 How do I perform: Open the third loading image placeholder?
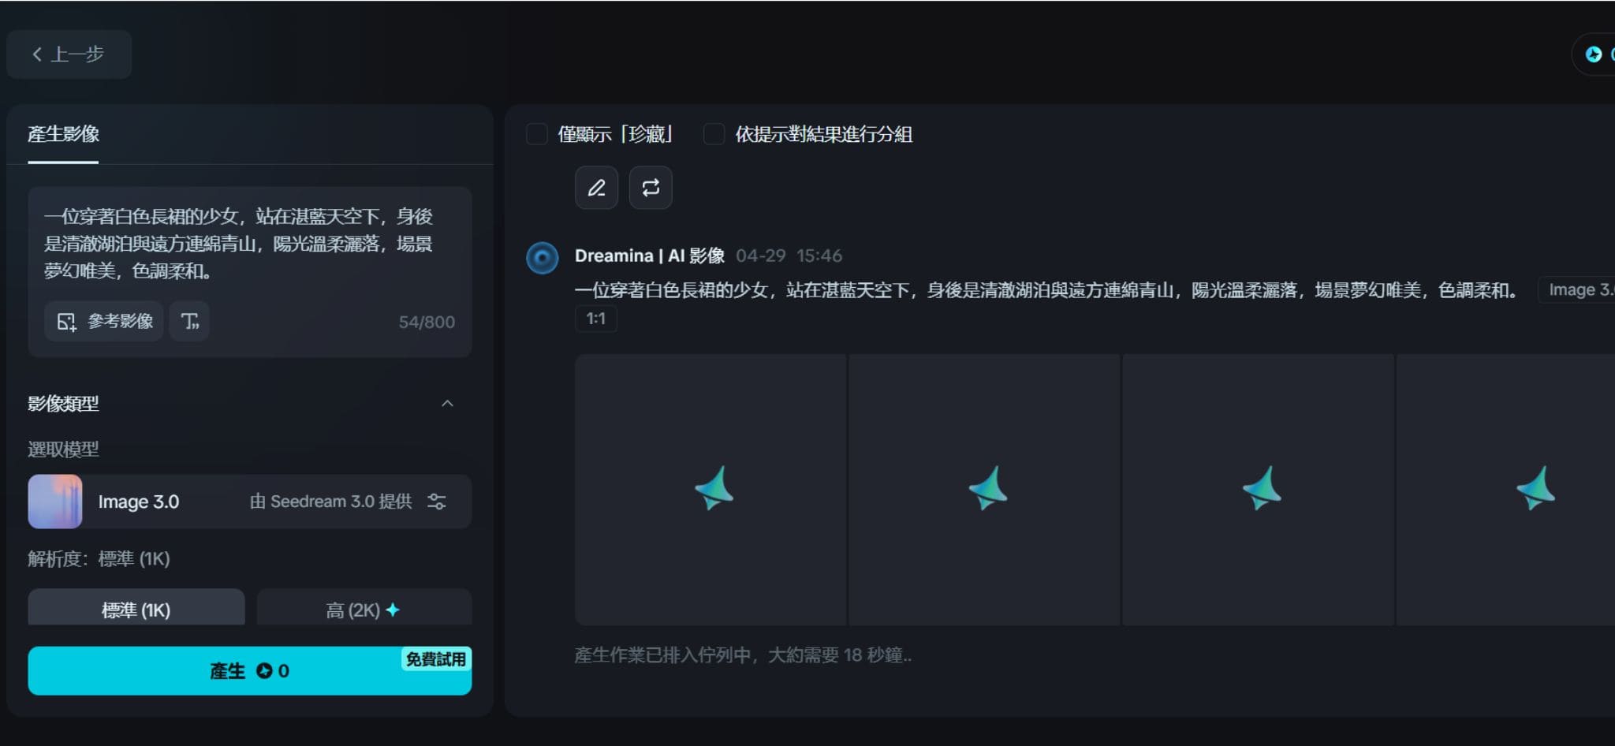[x=1259, y=490]
